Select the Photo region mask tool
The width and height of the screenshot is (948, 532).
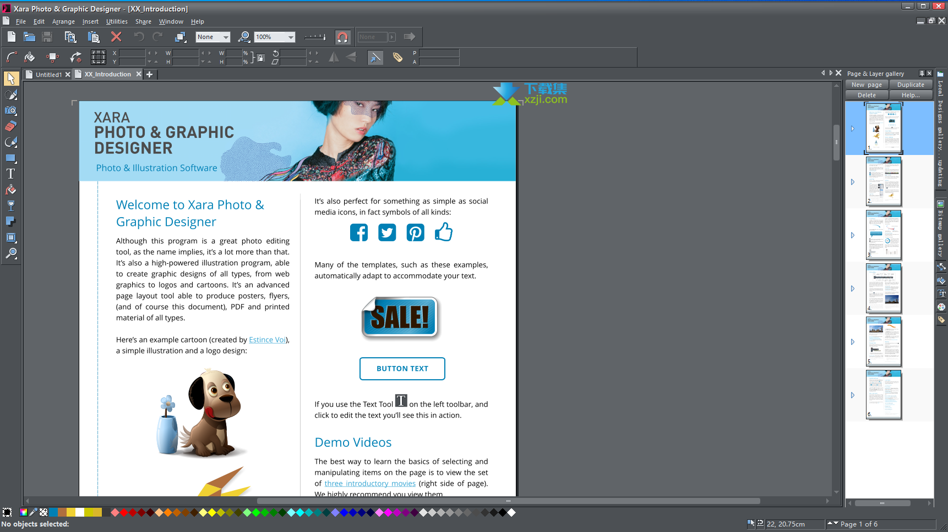(x=10, y=95)
